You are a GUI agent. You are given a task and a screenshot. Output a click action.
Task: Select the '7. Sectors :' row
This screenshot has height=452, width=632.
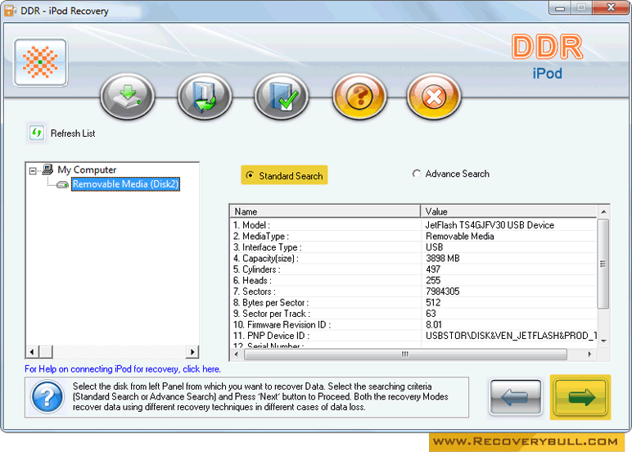point(413,292)
